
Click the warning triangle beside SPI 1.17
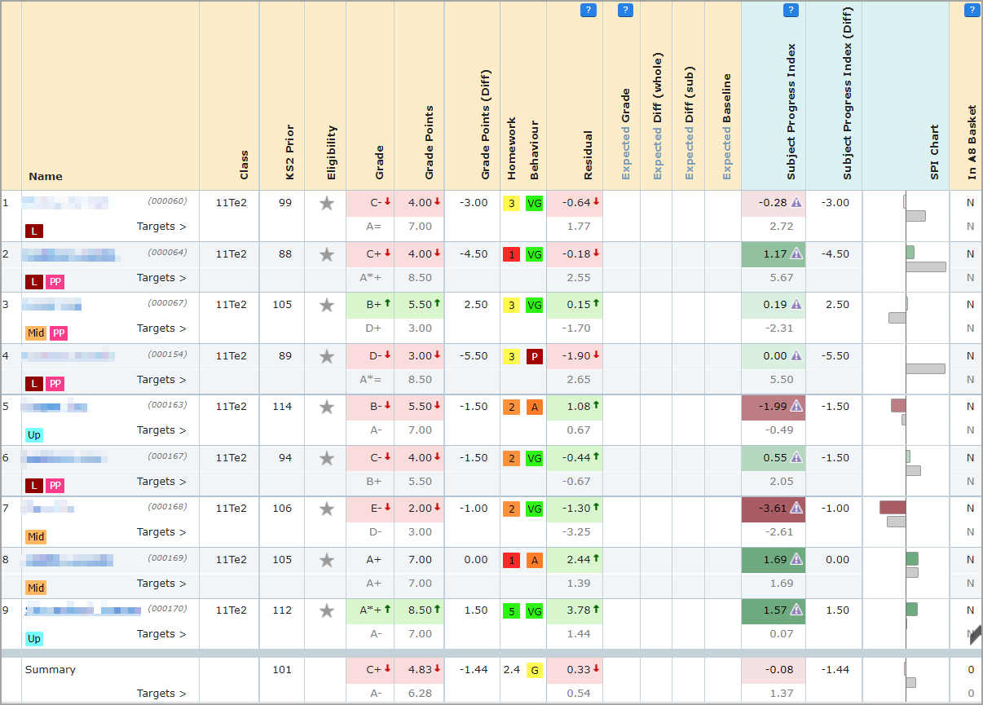tap(796, 254)
